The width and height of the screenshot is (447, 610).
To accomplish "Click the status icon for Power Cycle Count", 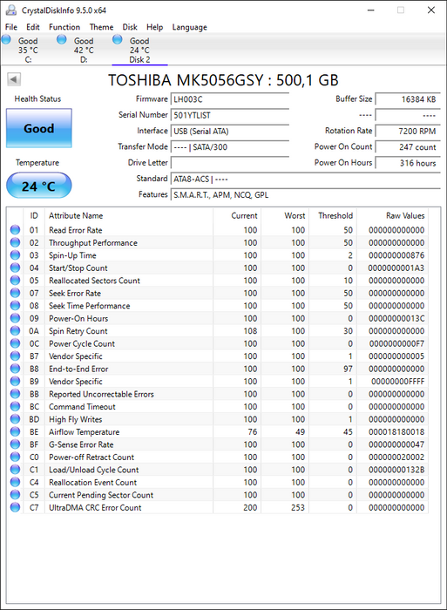I will tap(15, 343).
